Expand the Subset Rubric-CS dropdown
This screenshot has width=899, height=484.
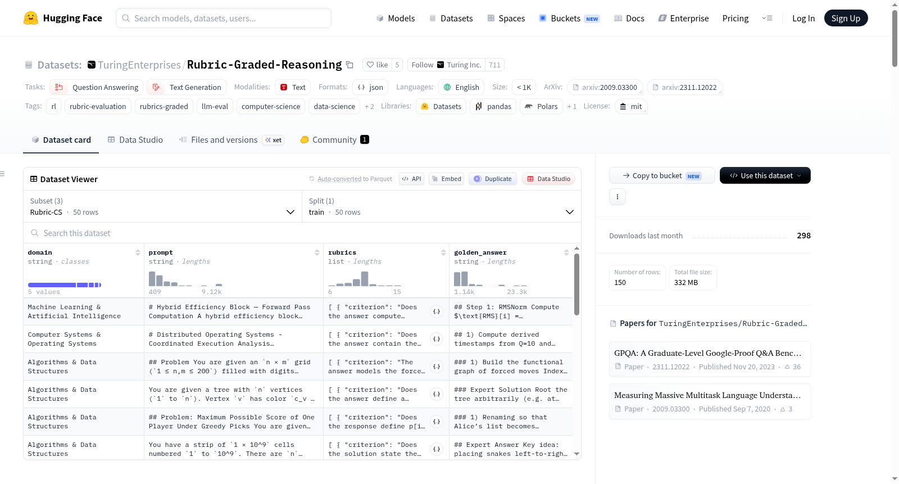162,207
